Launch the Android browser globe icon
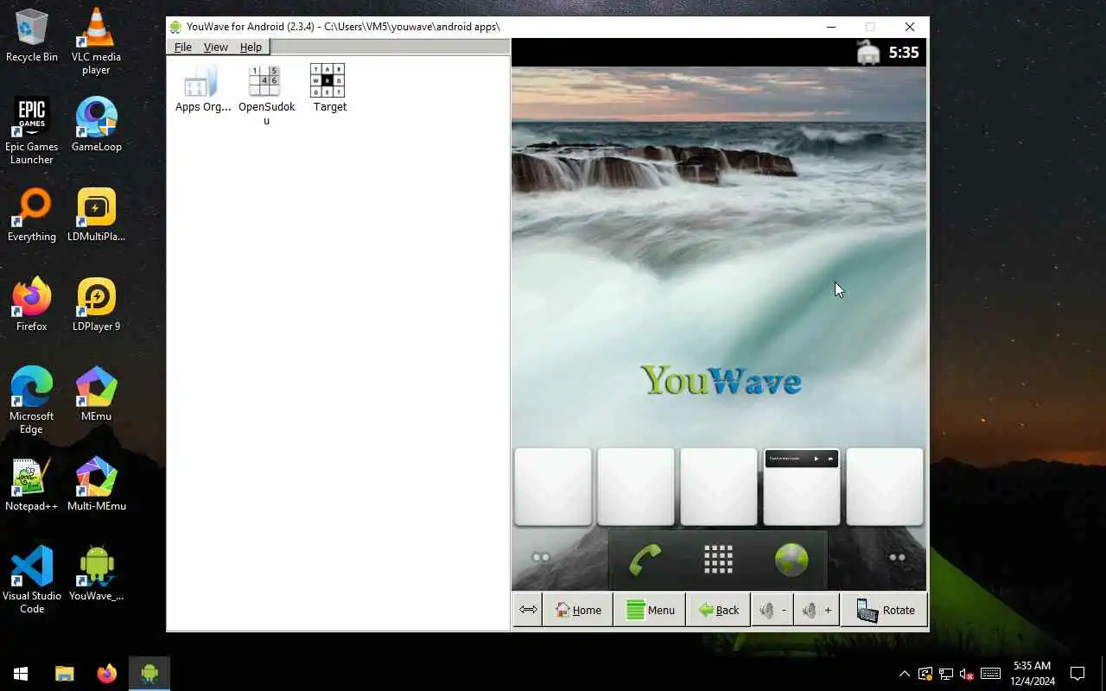 click(x=791, y=560)
